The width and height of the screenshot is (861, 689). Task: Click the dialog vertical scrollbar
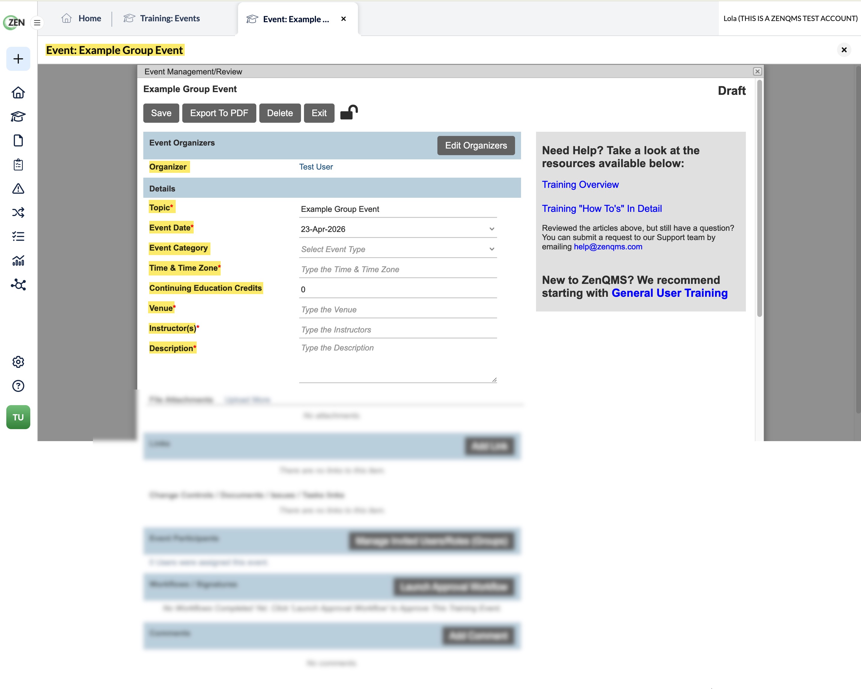tap(759, 199)
